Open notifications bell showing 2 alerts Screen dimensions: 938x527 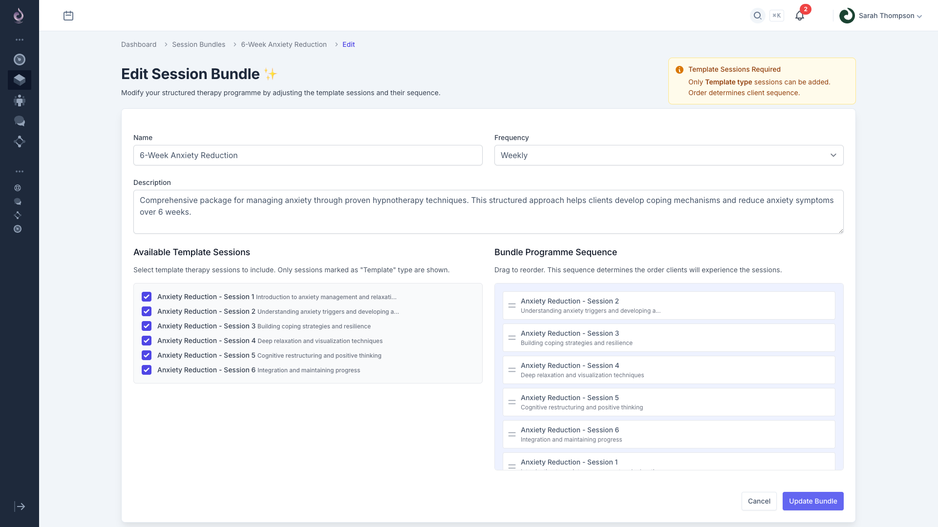(x=799, y=16)
